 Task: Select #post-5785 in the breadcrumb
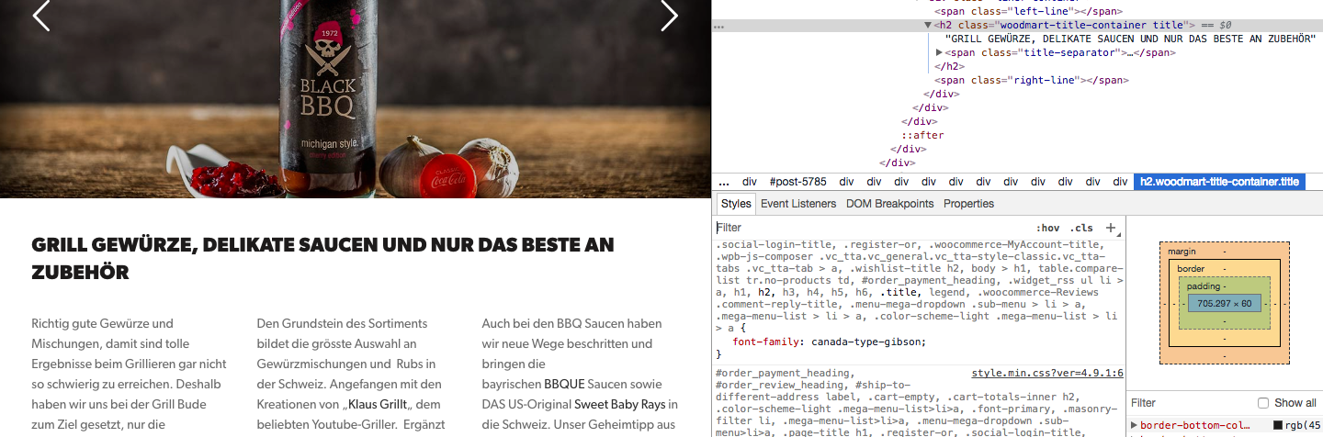[x=797, y=182]
